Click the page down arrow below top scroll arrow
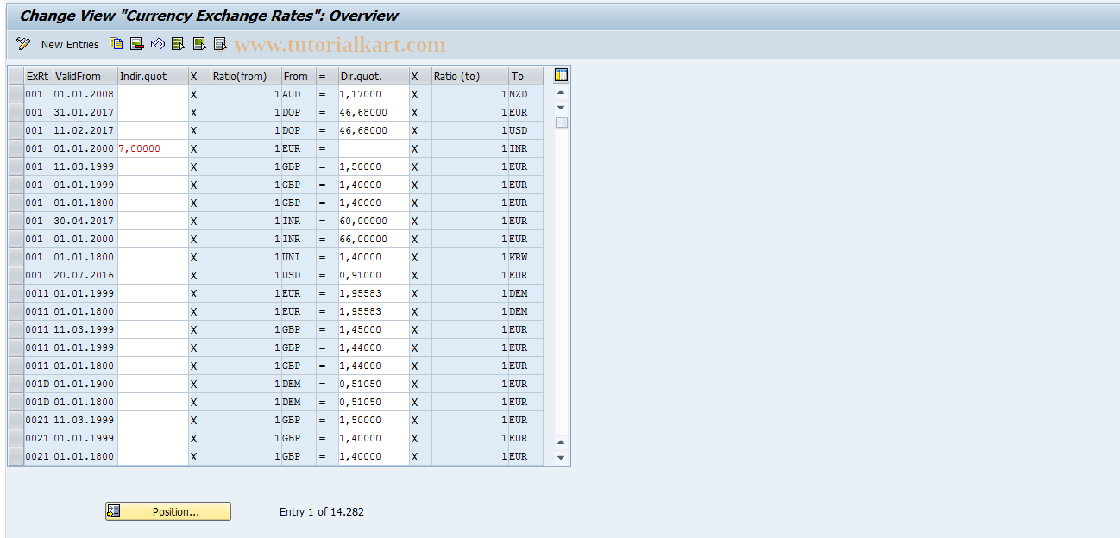This screenshot has width=1120, height=538. pyautogui.click(x=561, y=108)
